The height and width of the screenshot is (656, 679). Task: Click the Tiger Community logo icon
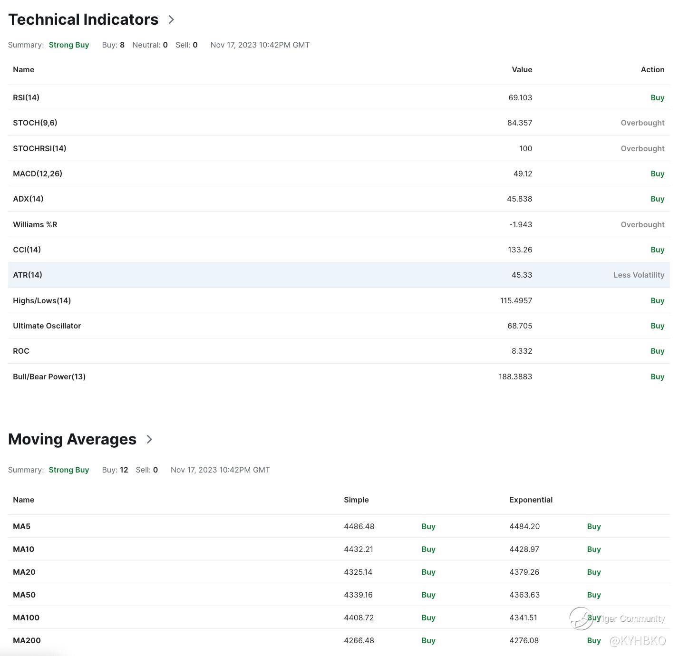[x=581, y=618]
